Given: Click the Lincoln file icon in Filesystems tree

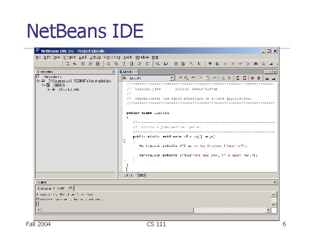Looking at the screenshot, I should click(49, 85).
